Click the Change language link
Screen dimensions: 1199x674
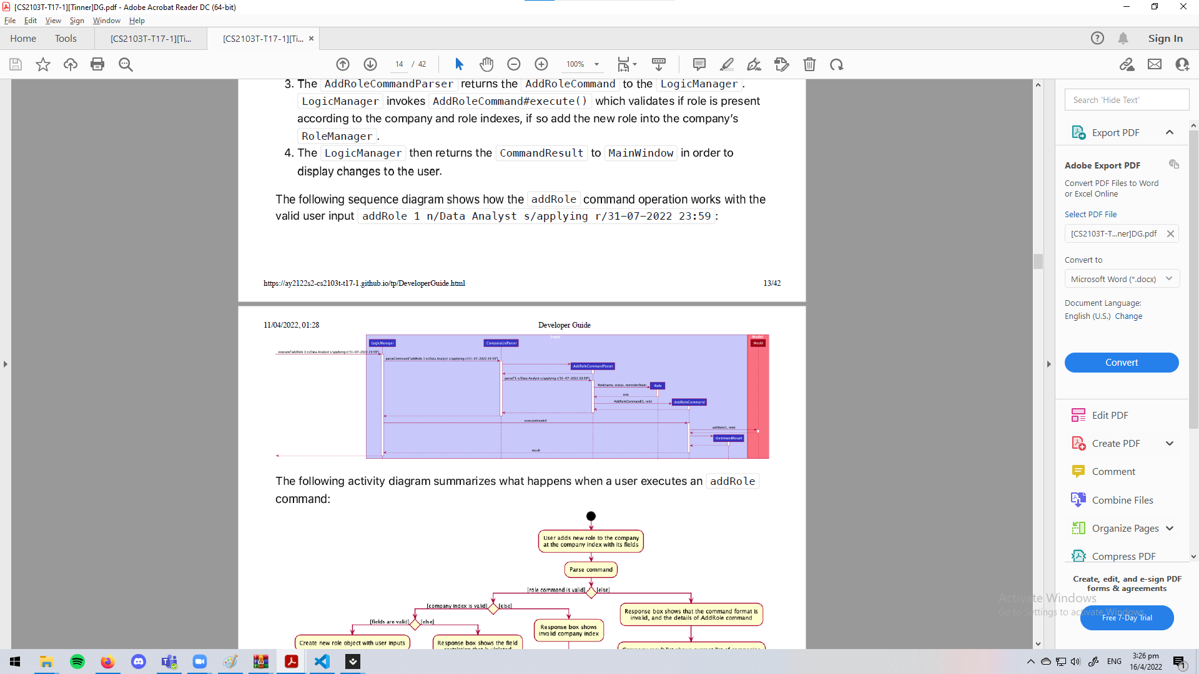[x=1128, y=316]
